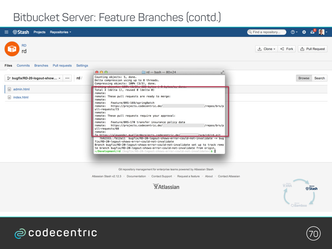Click the Stash logo
The image size is (332, 249).
click(21, 32)
